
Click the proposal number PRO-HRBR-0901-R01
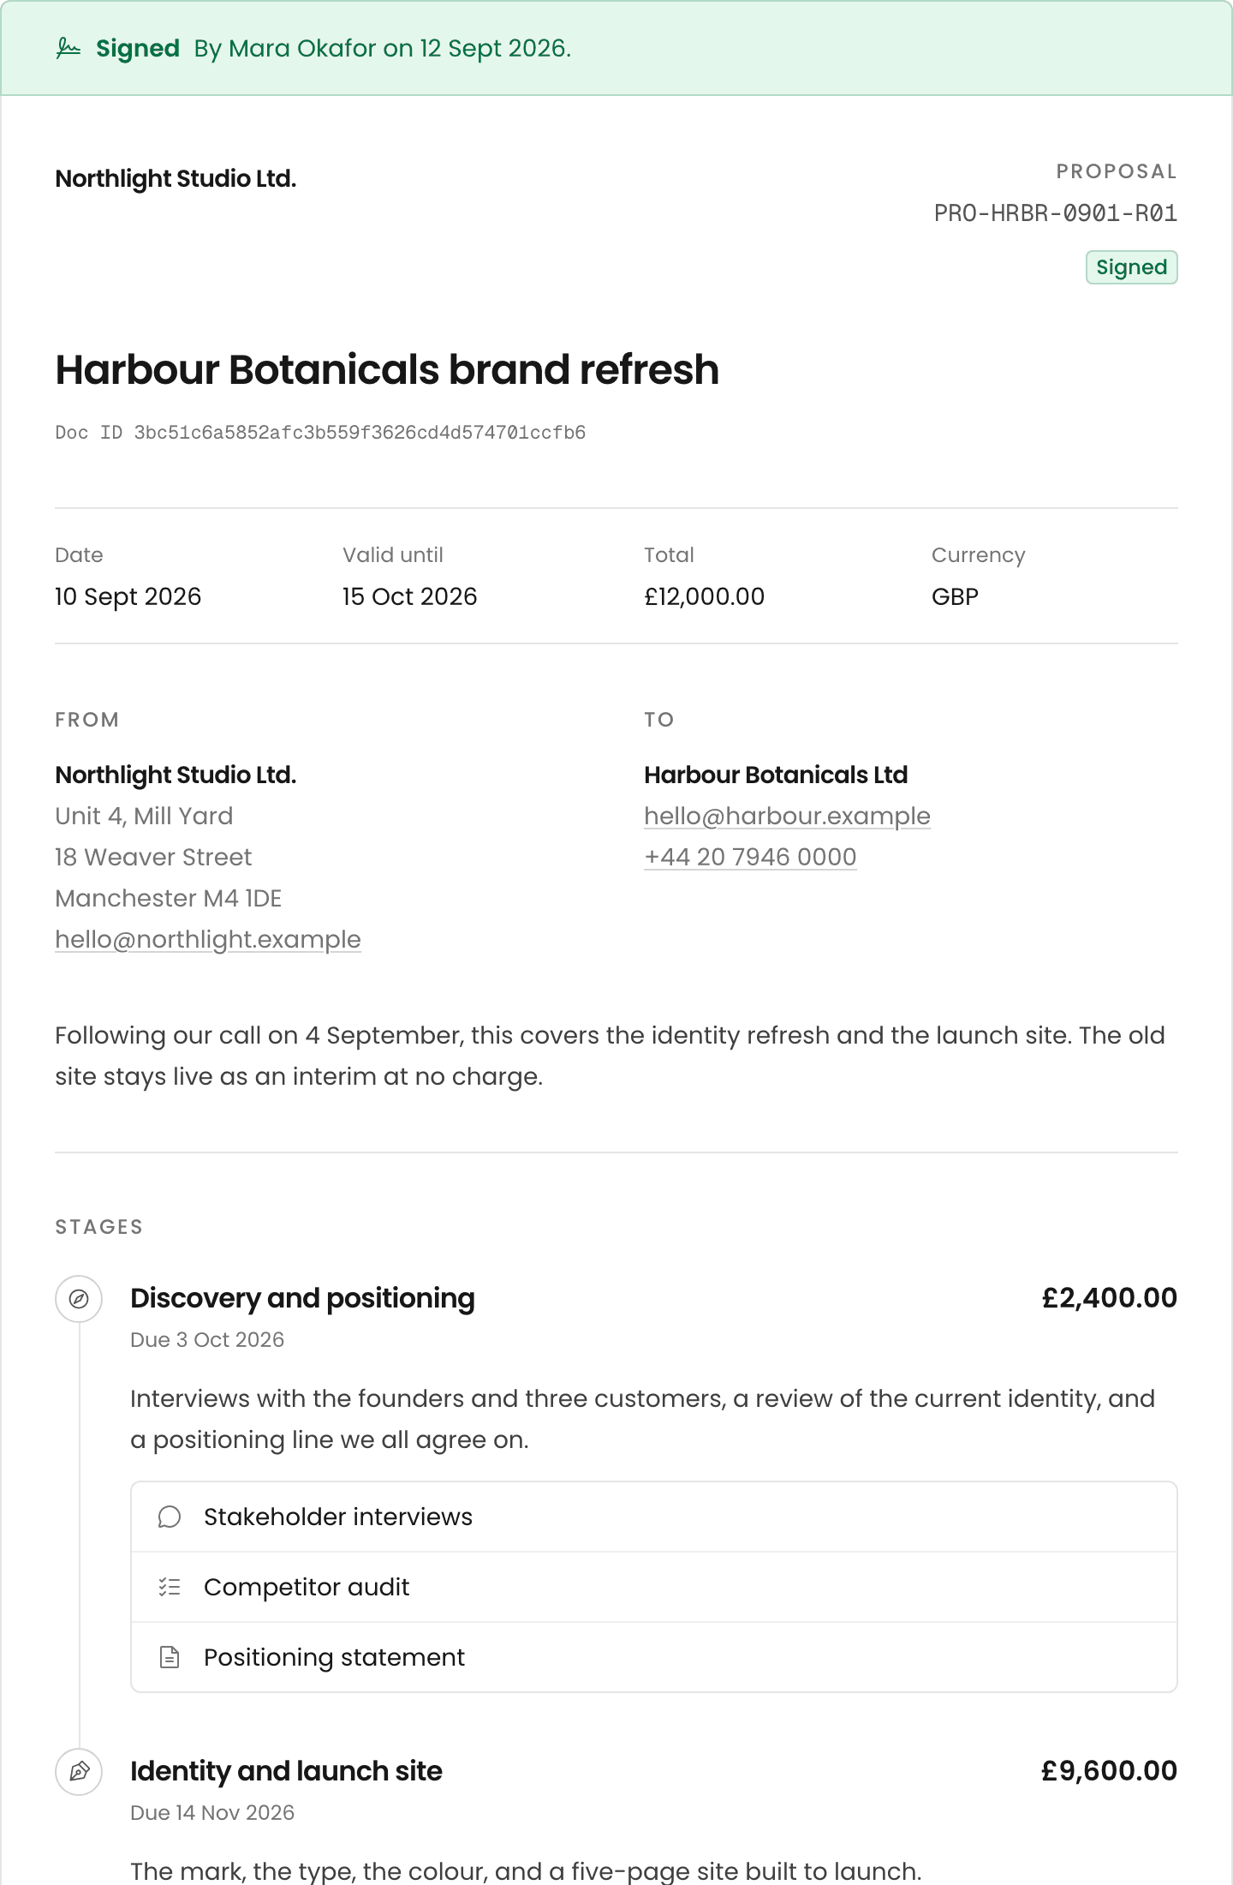1056,213
